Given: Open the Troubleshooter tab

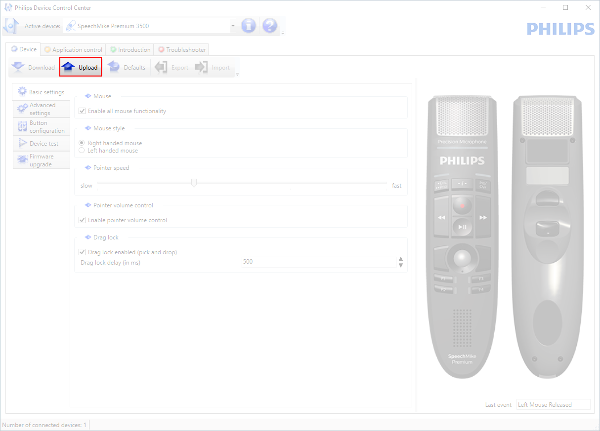Looking at the screenshot, I should click(182, 50).
